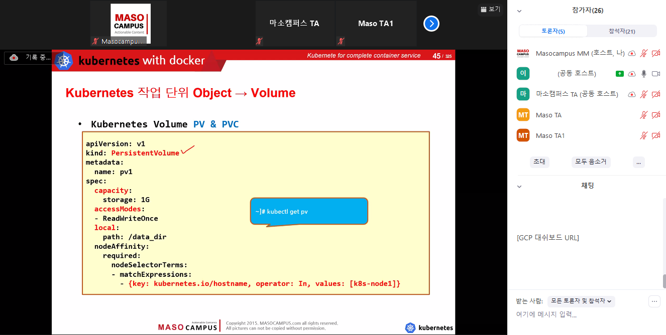Click the cloud recording indicator icon
Viewport: 666px width, 335px height.
click(14, 58)
